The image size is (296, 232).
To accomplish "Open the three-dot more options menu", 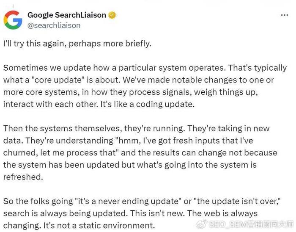I will [x=285, y=15].
